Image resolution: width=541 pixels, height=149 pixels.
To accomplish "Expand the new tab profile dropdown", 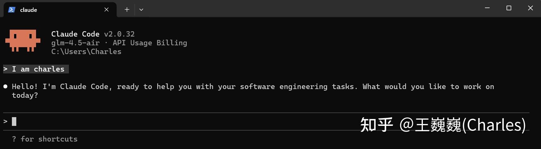I will [x=141, y=10].
